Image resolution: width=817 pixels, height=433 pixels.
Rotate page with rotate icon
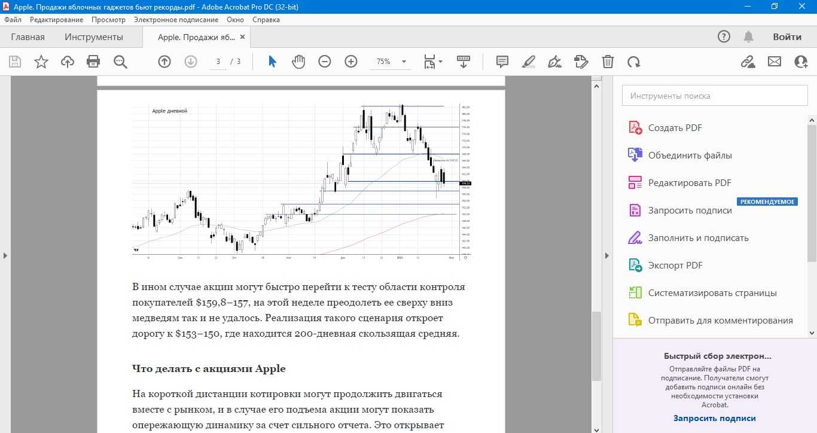pyautogui.click(x=633, y=62)
